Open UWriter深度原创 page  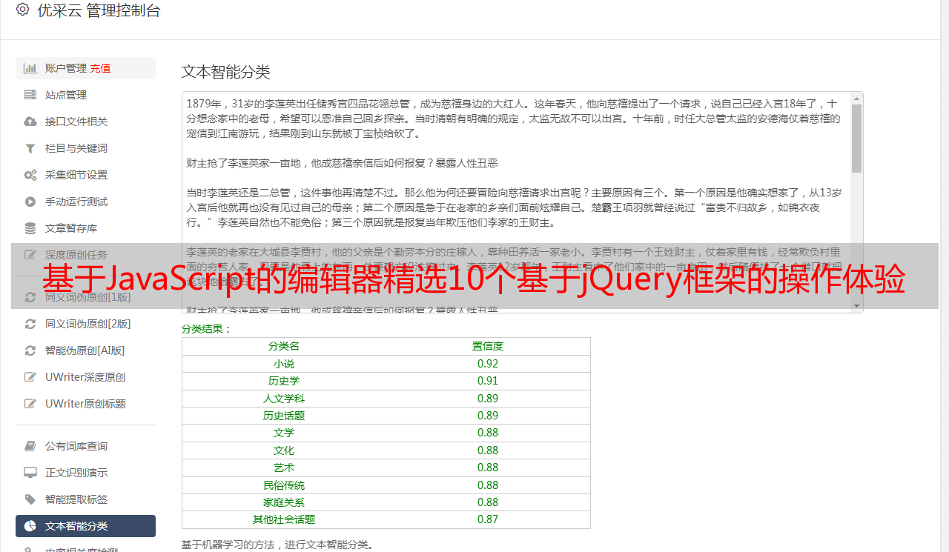(x=85, y=377)
